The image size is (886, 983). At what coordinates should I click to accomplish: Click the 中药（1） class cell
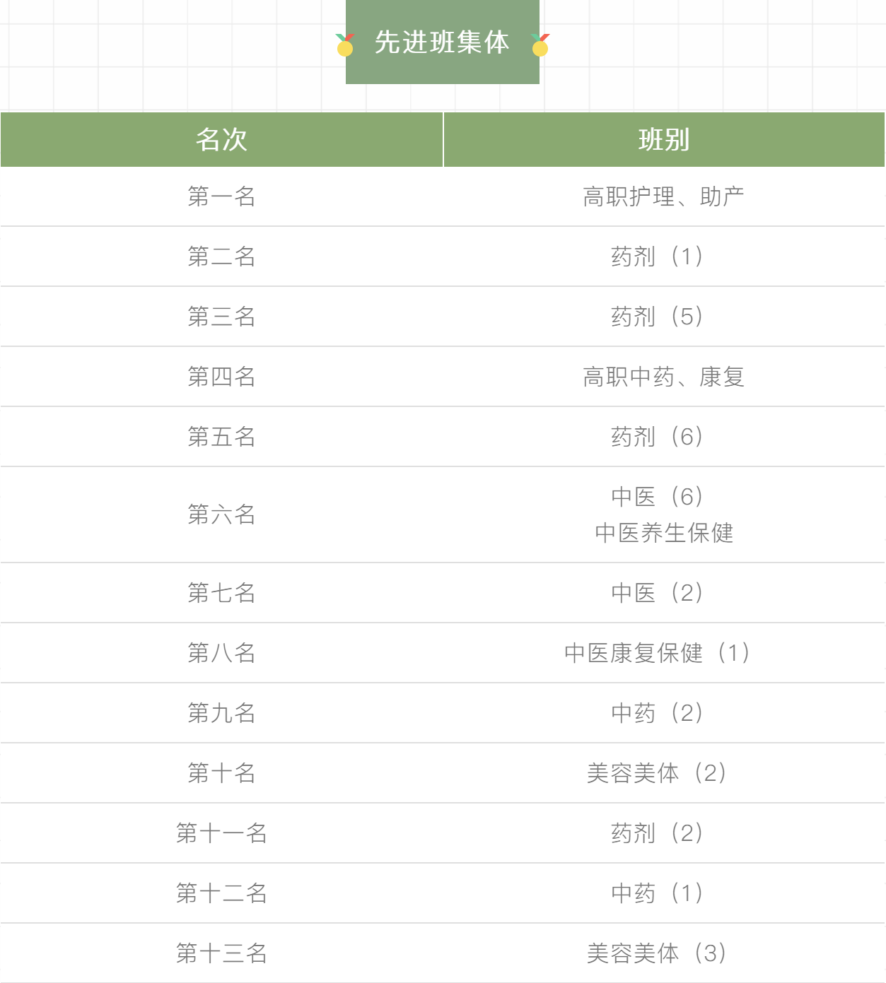(x=664, y=893)
